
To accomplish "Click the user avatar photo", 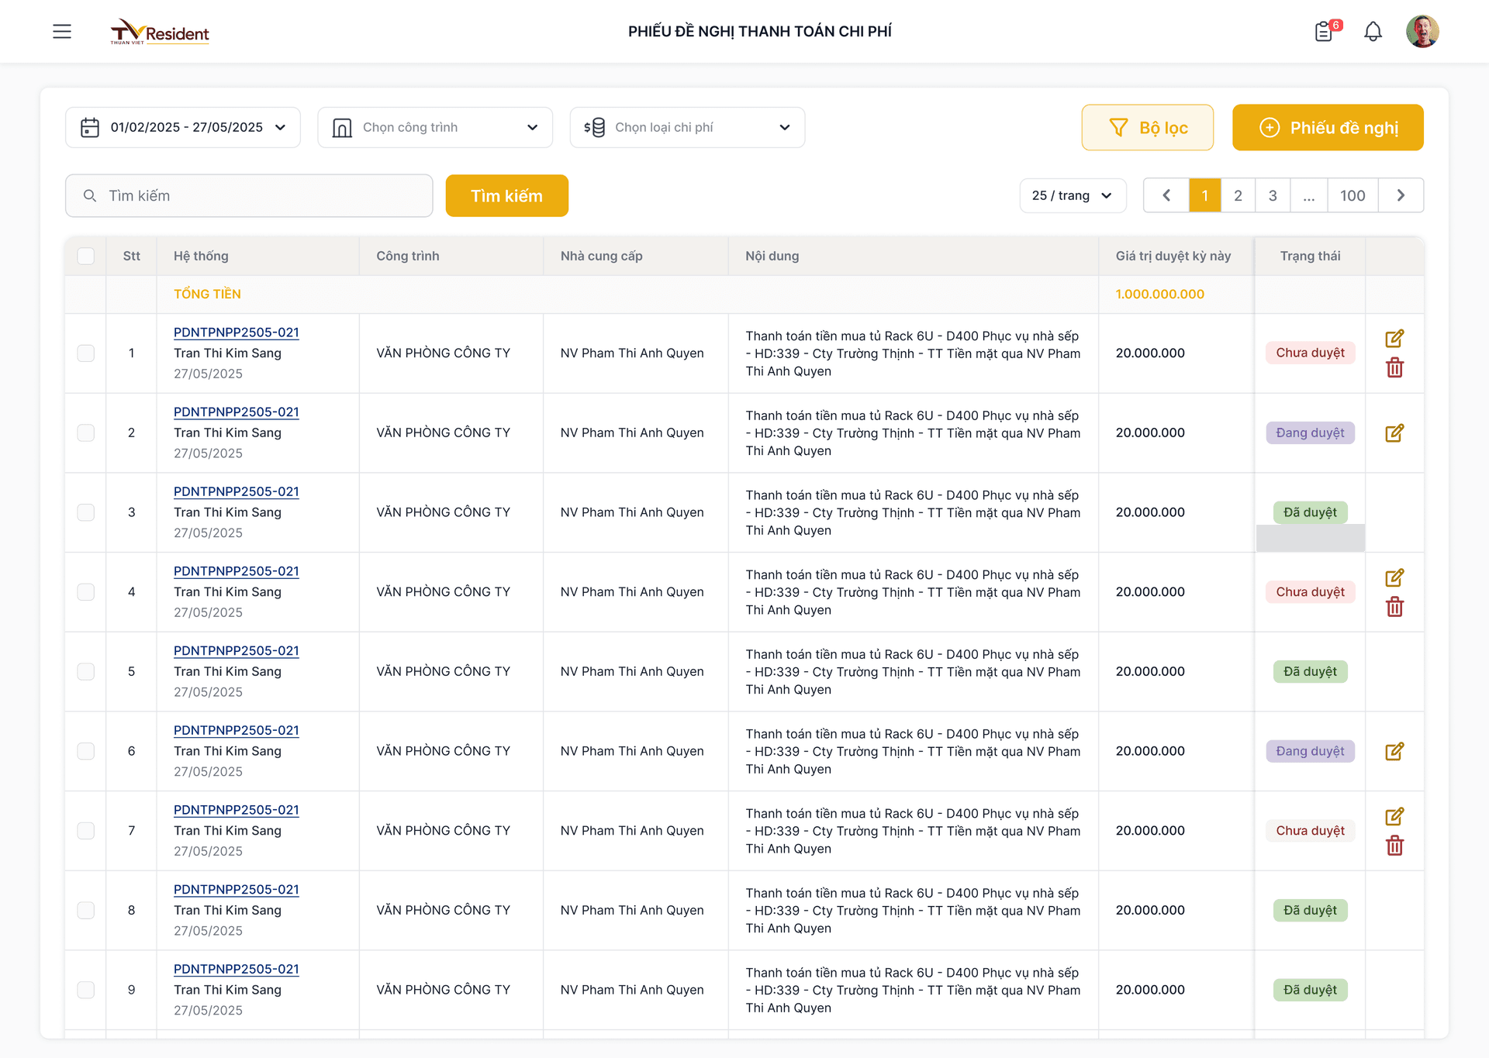I will pyautogui.click(x=1422, y=31).
